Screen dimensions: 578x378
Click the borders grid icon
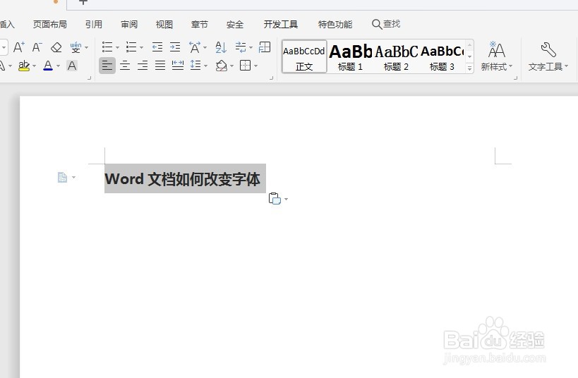(x=245, y=66)
